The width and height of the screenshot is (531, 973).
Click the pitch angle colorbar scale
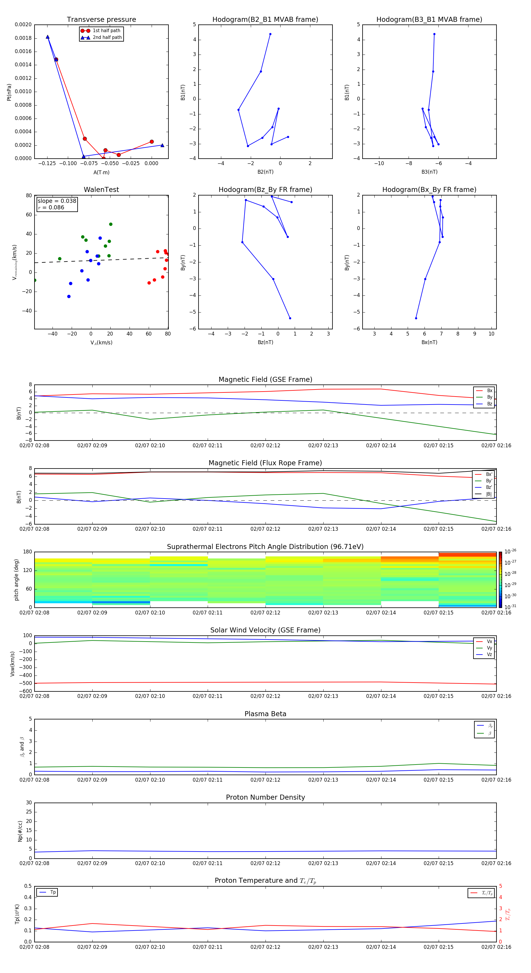coord(500,579)
